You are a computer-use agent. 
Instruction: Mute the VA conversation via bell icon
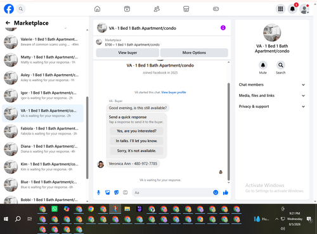point(263,65)
